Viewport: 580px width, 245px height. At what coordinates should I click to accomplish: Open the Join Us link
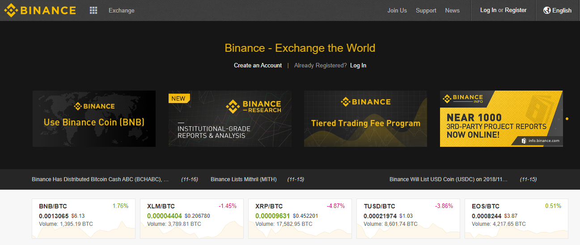click(x=397, y=10)
